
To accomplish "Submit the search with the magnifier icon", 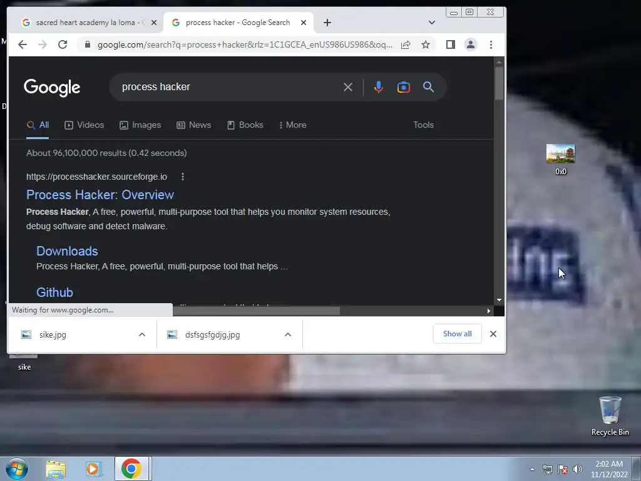I will [428, 86].
